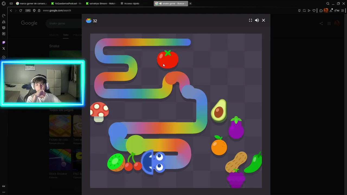Add page to bookmarks heart icon
Viewport: 347px width, 195px height.
pyautogui.click(x=314, y=11)
